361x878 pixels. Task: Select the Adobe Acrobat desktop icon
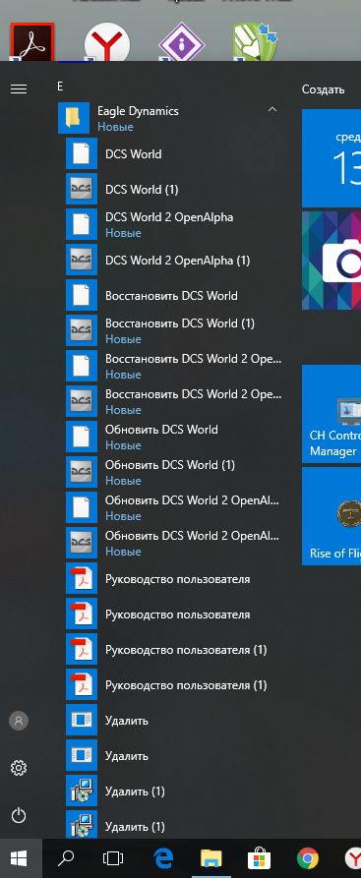[x=31, y=41]
